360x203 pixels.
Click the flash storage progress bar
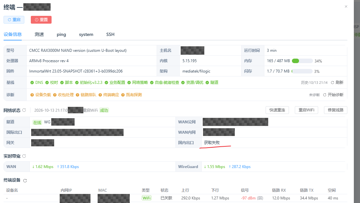302,71
